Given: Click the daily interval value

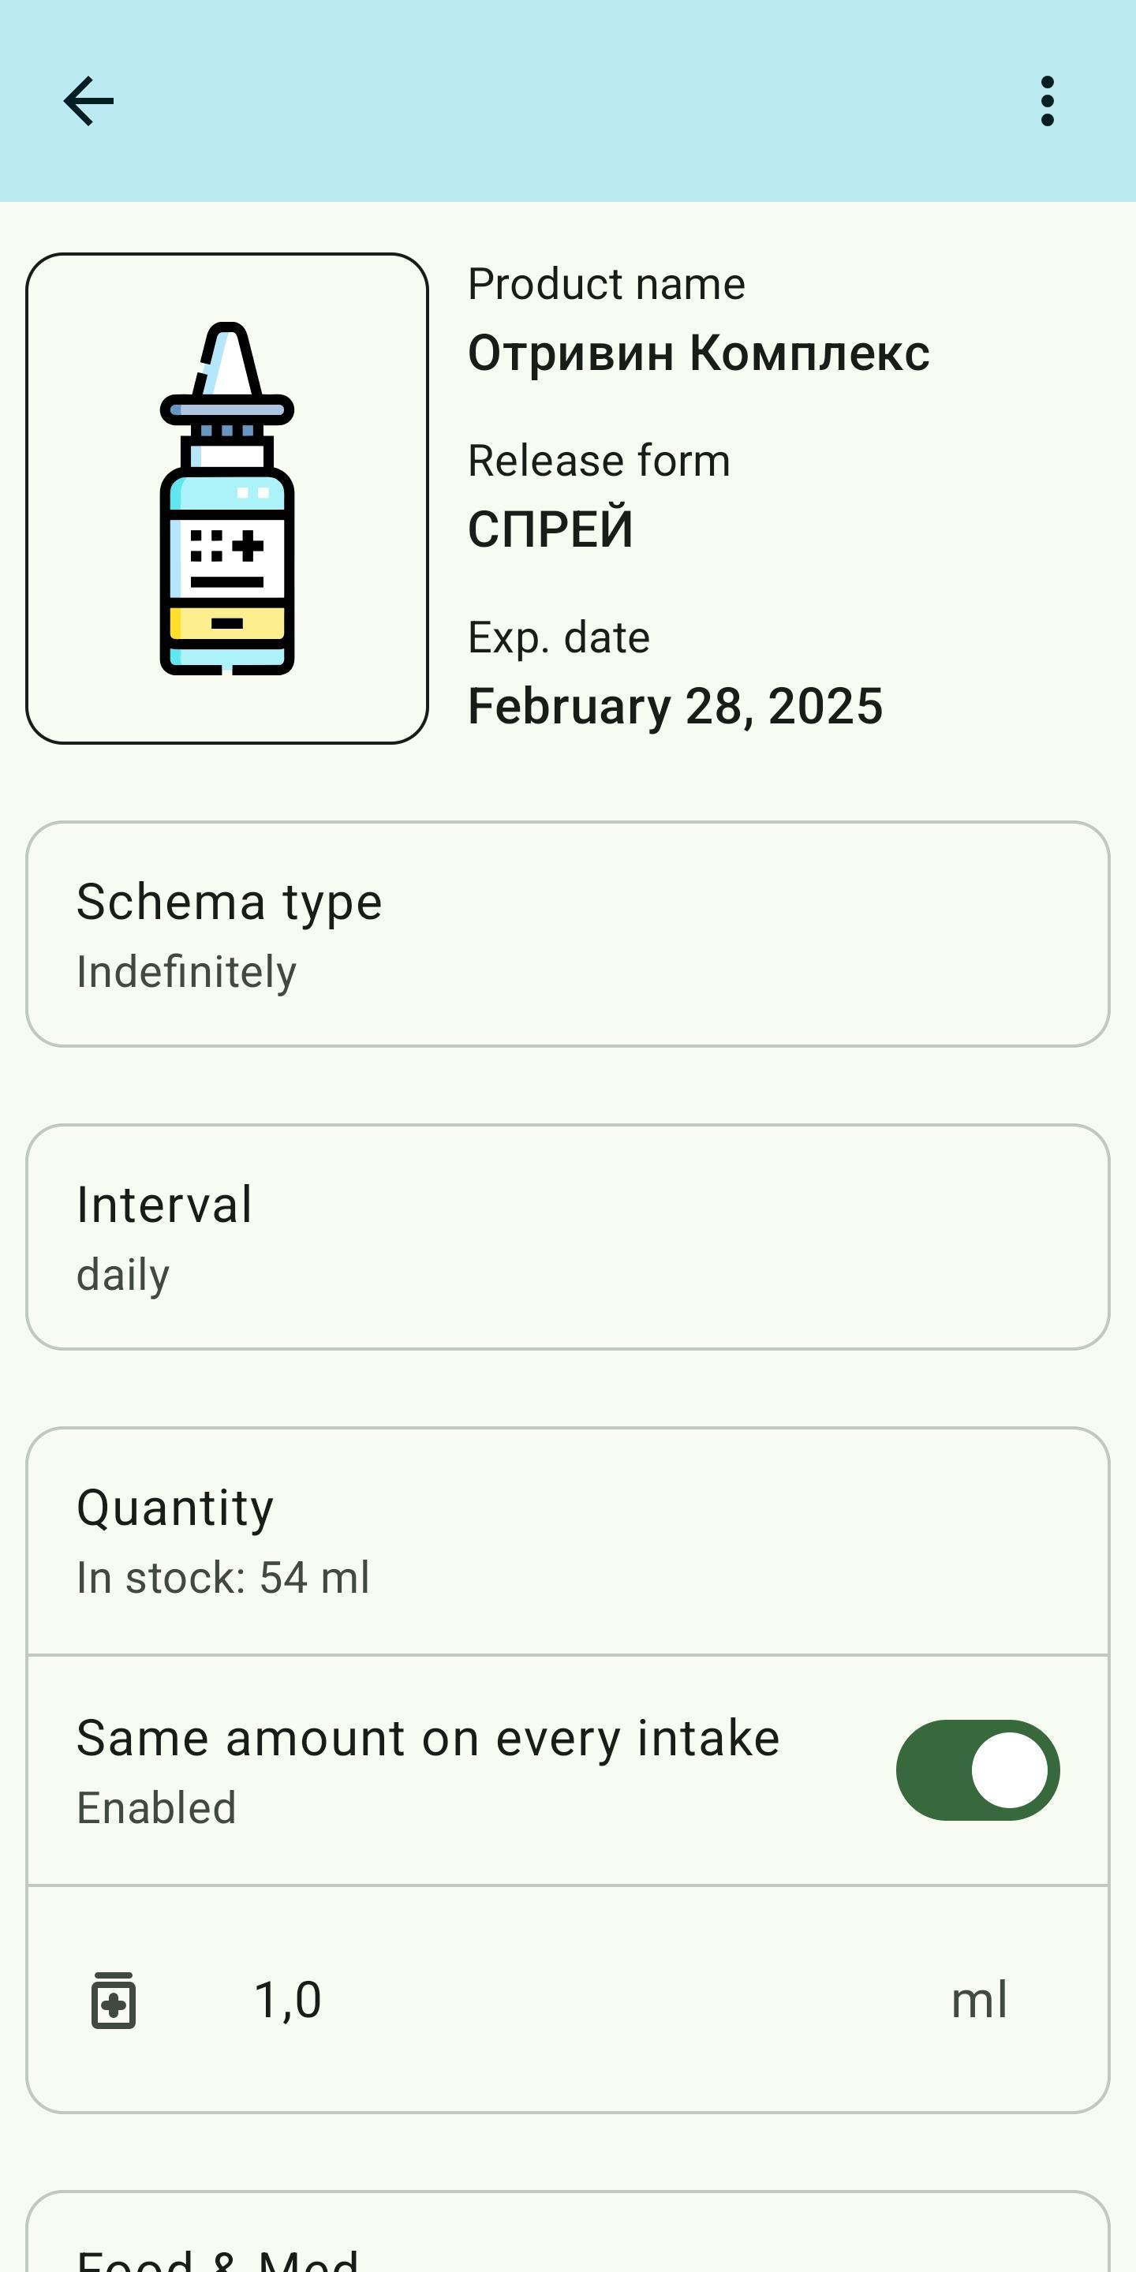Looking at the screenshot, I should (x=124, y=1275).
